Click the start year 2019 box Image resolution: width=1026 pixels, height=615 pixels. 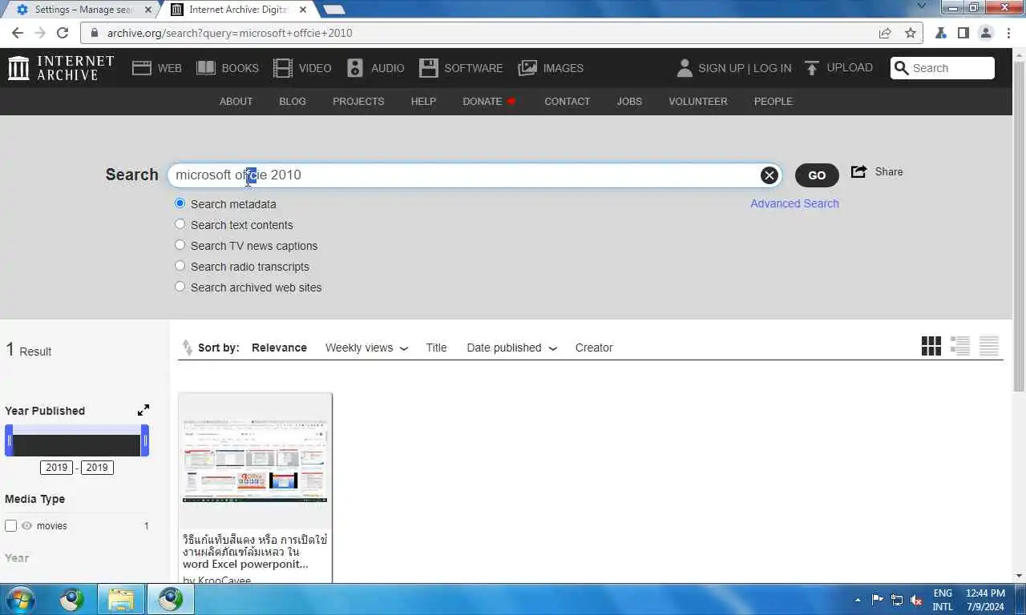coord(56,468)
